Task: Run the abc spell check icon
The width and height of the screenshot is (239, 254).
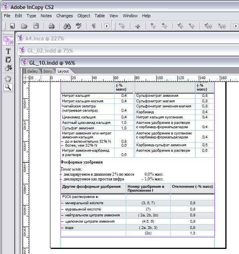Action: [x=78, y=26]
